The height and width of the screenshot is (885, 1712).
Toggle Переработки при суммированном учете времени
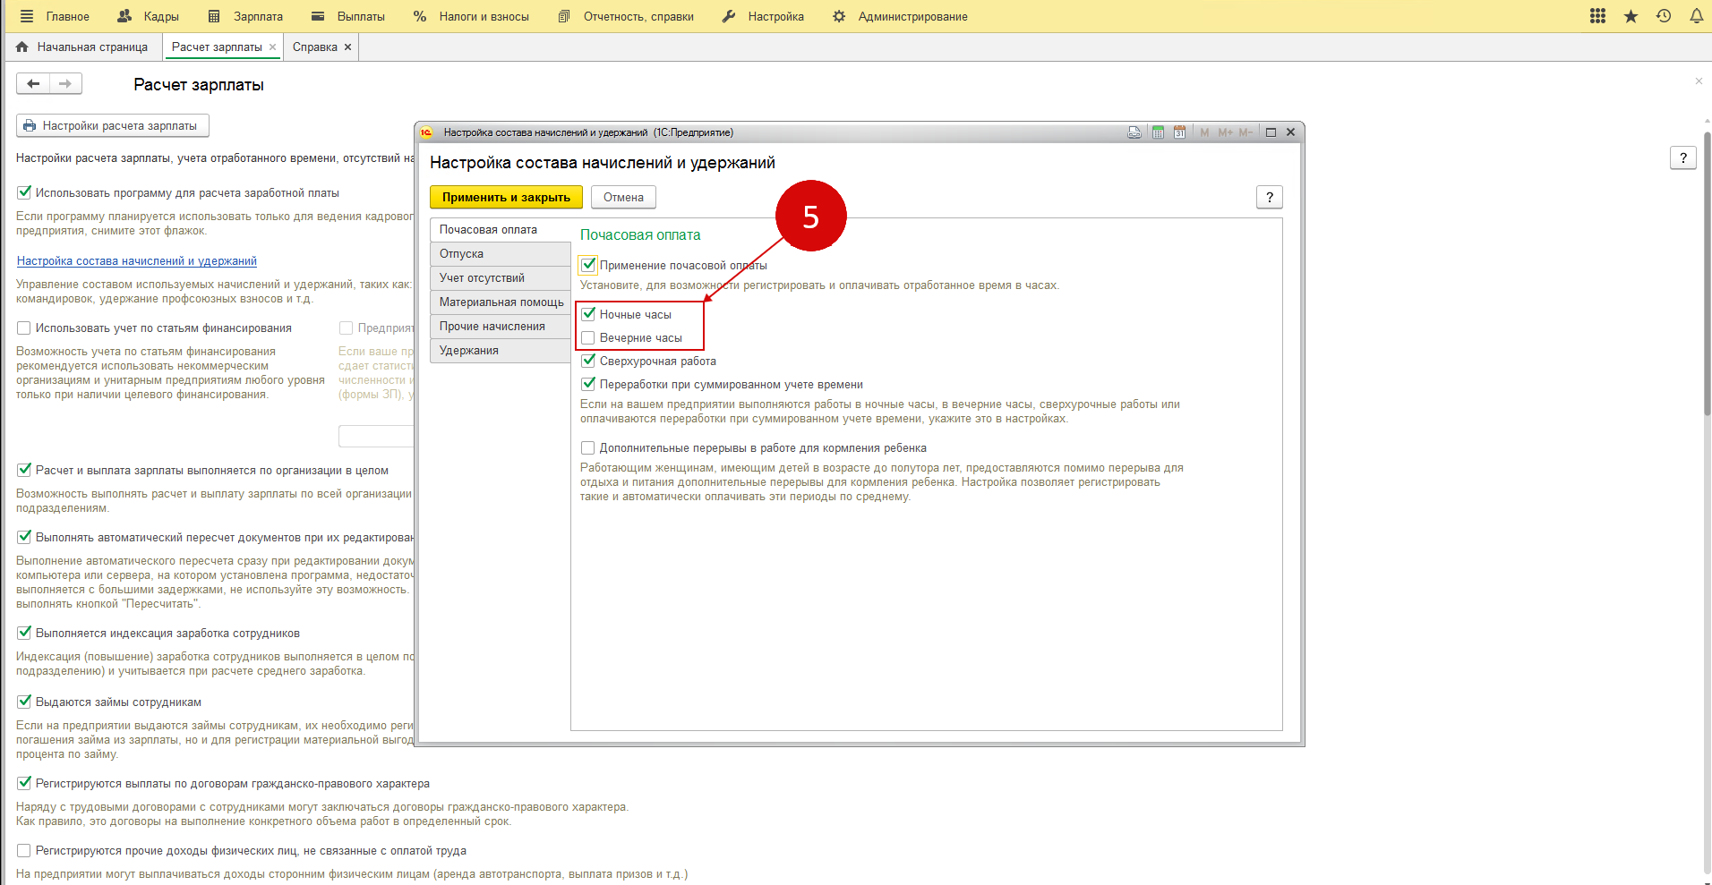(x=588, y=384)
